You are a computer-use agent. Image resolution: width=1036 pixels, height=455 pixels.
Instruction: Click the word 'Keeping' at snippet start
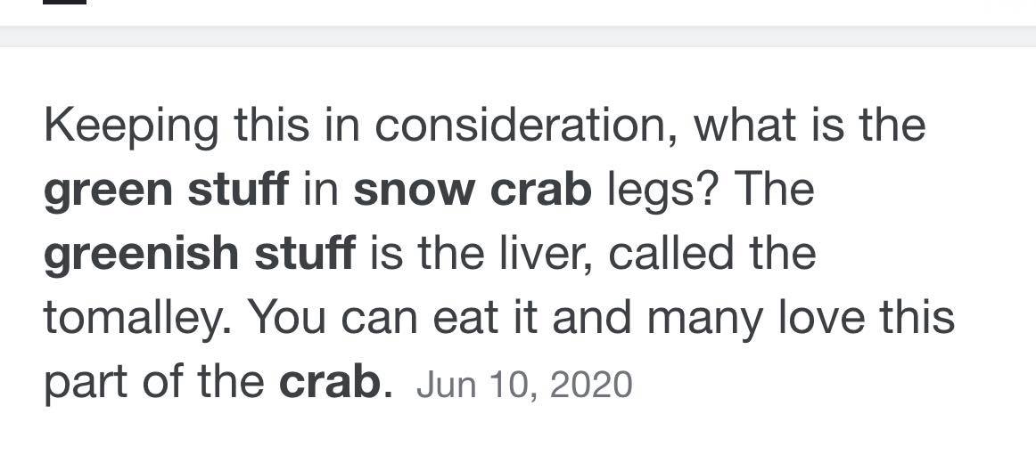[x=131, y=126]
